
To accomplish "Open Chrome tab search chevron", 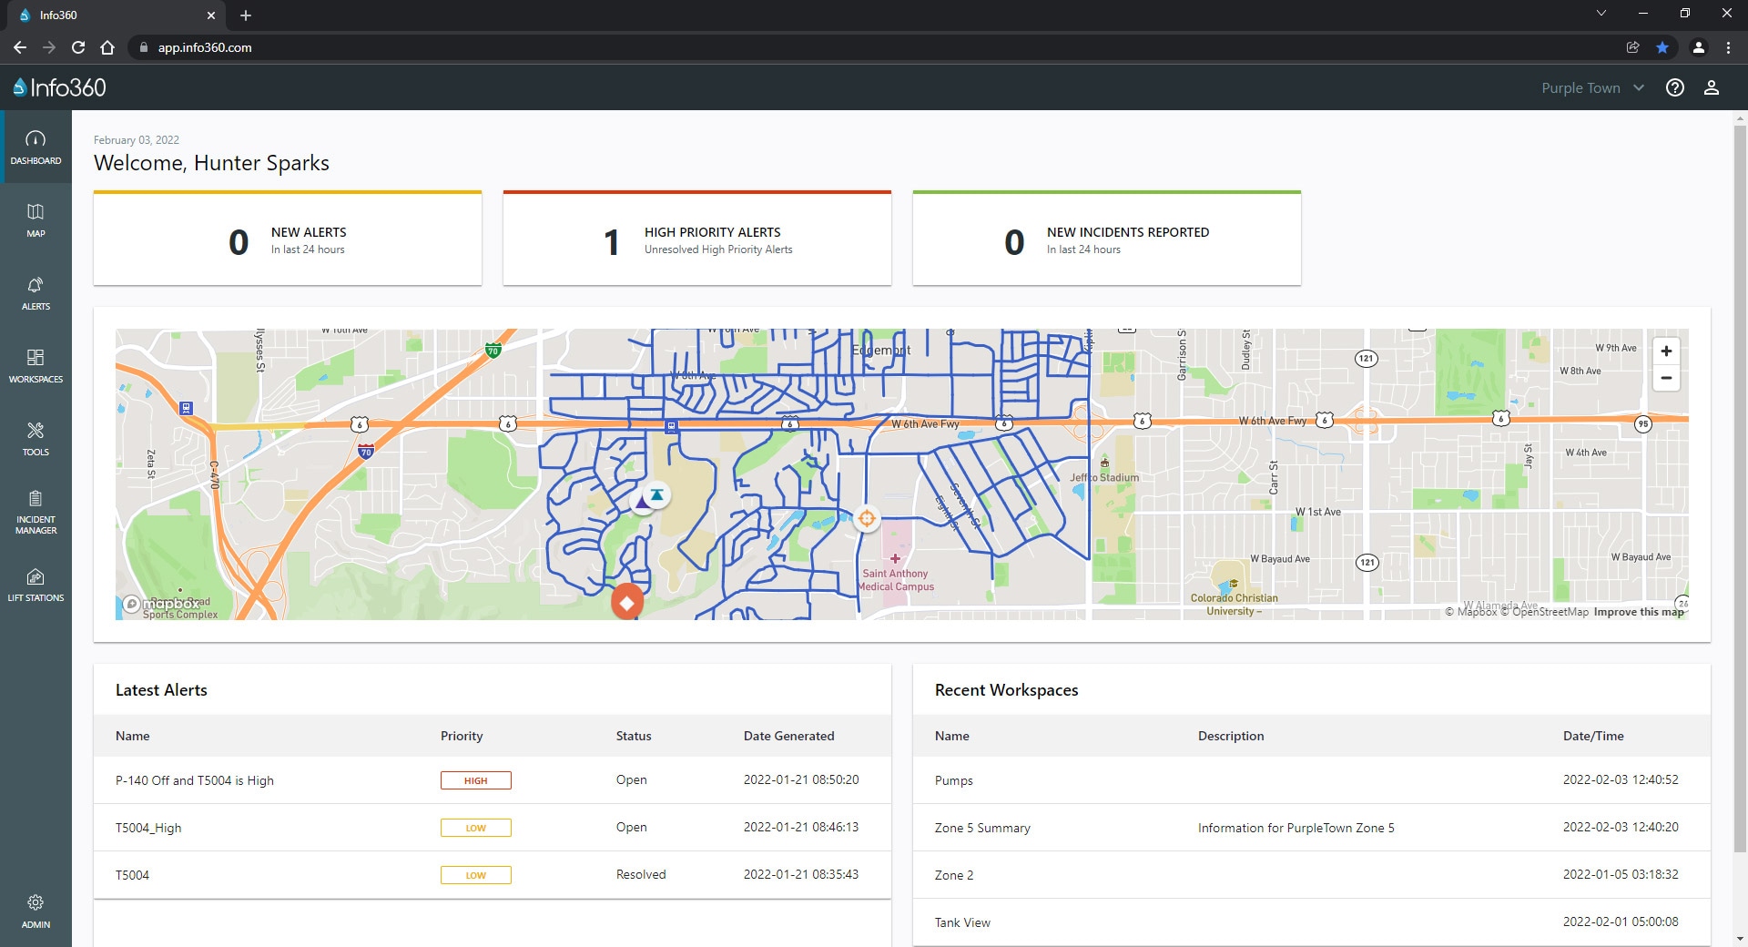I will [1601, 14].
